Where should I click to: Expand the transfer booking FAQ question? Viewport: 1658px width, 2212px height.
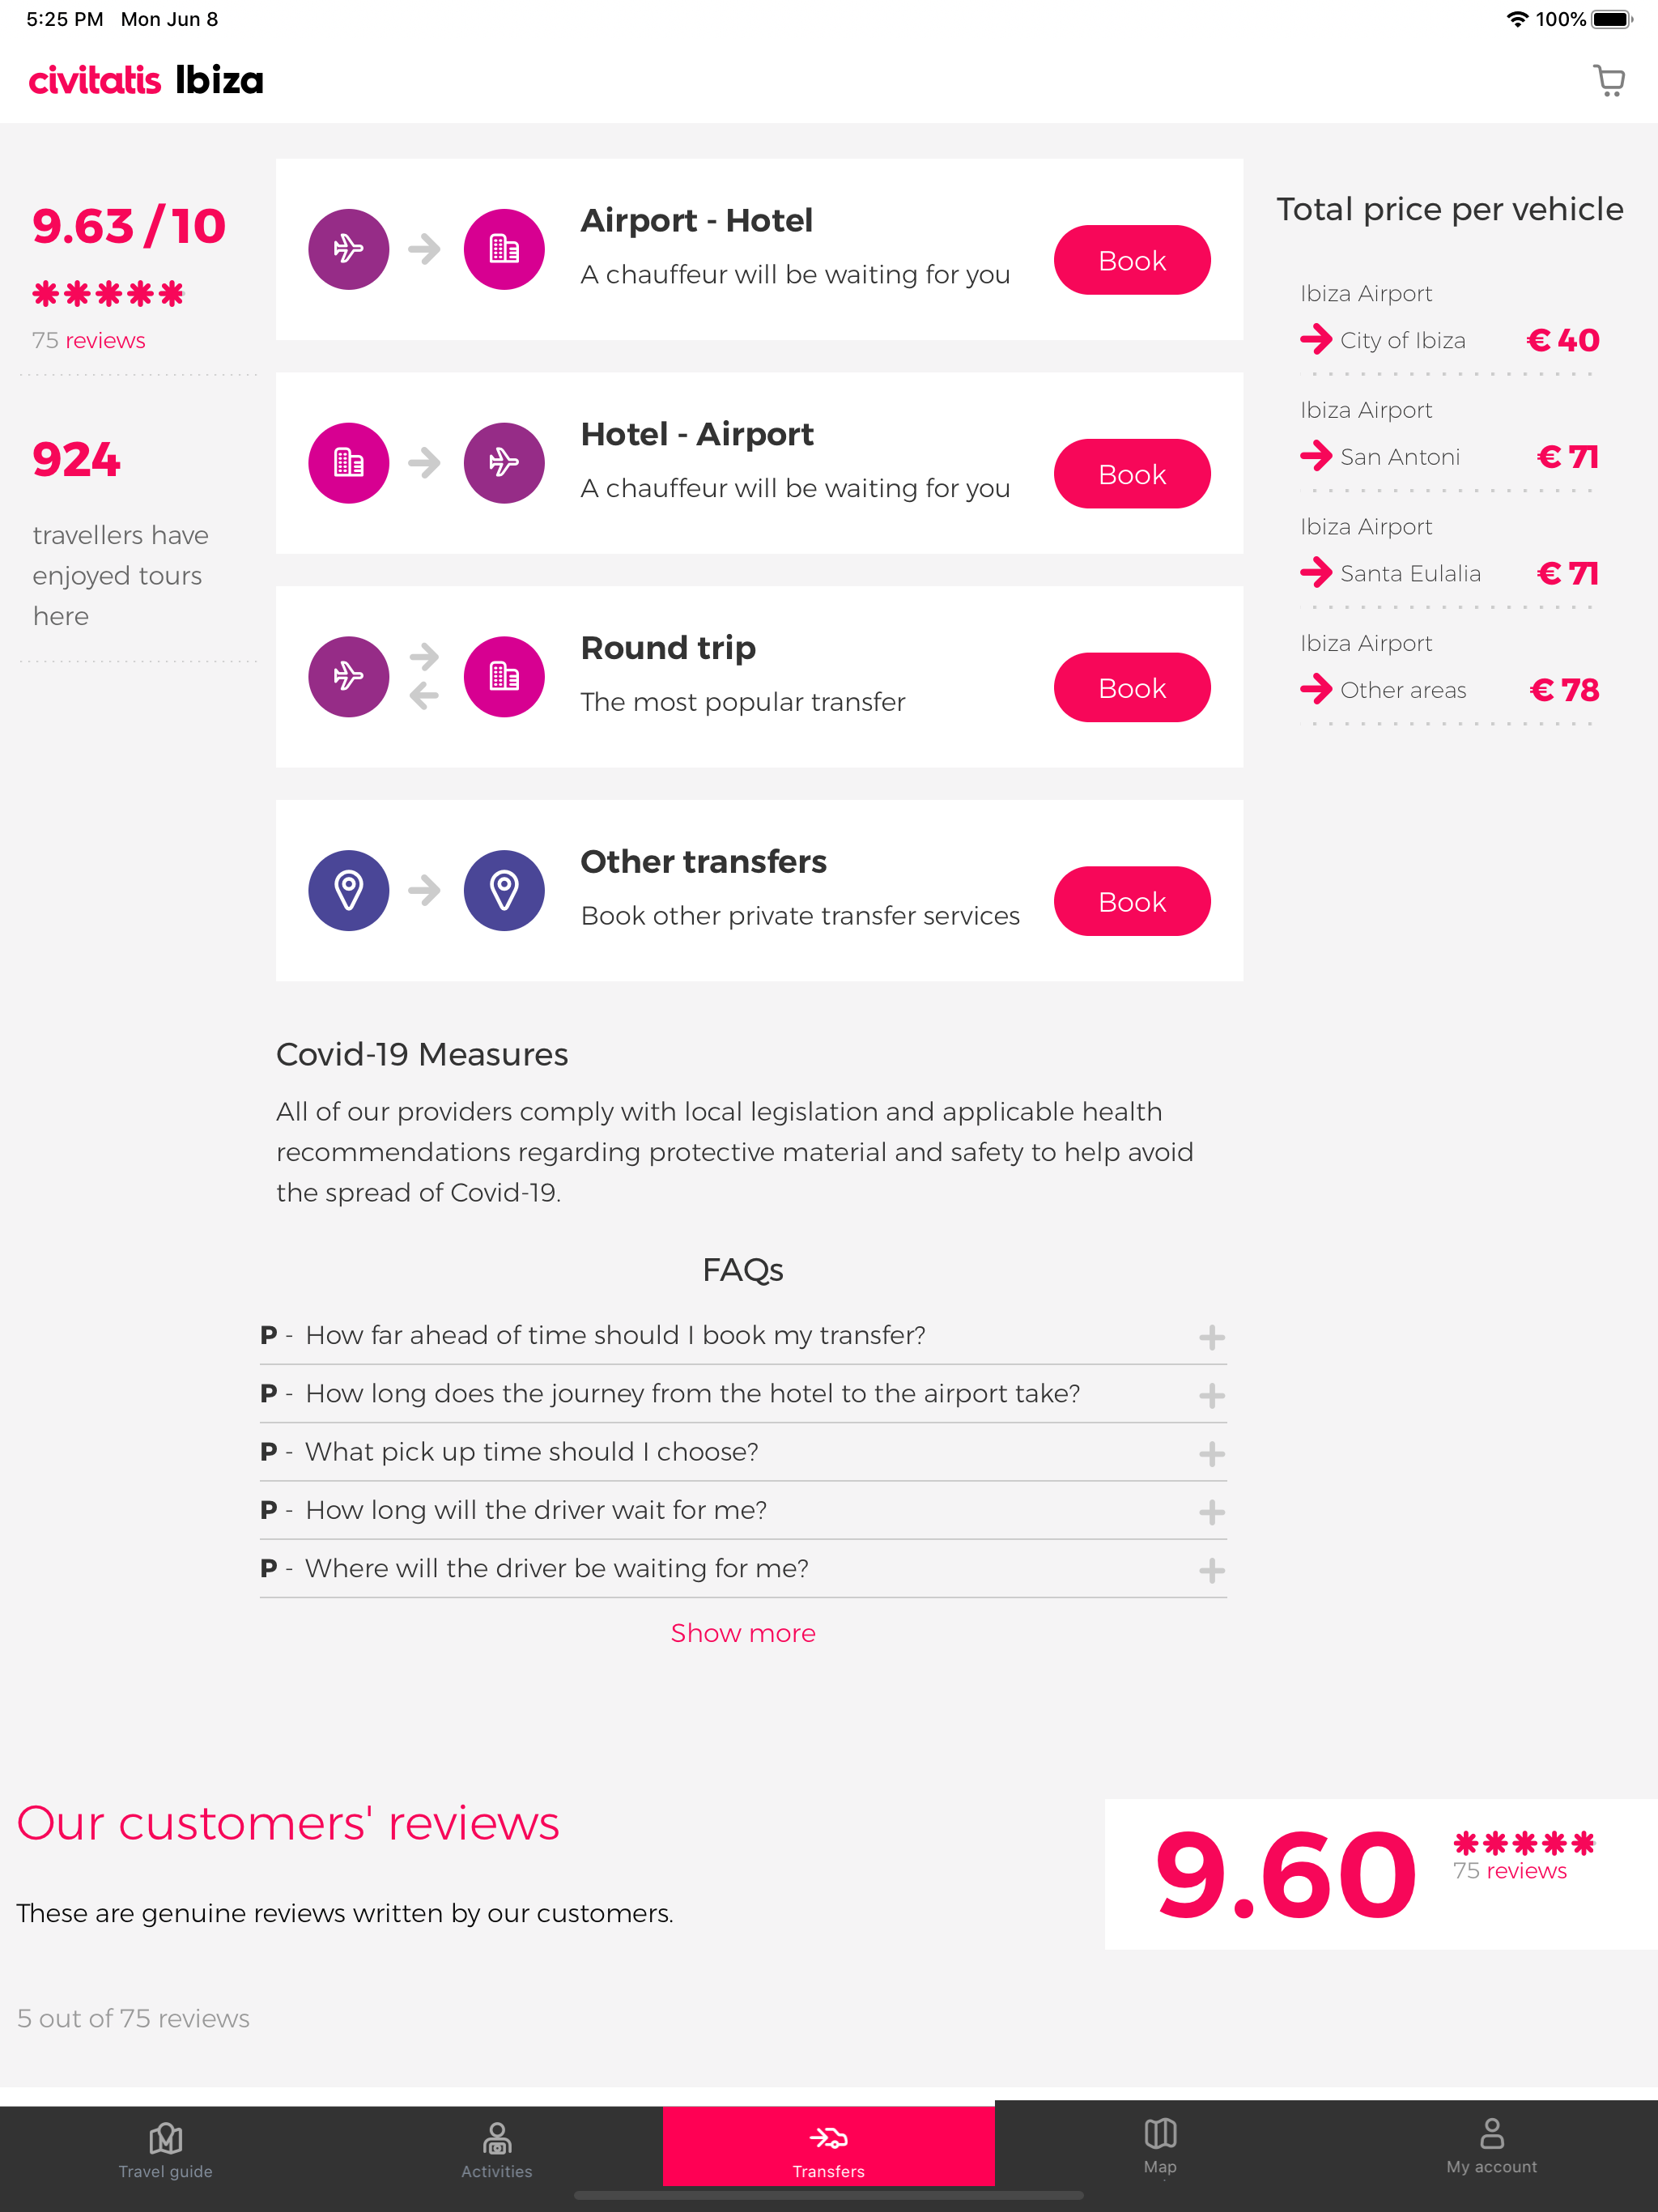pyautogui.click(x=1211, y=1337)
